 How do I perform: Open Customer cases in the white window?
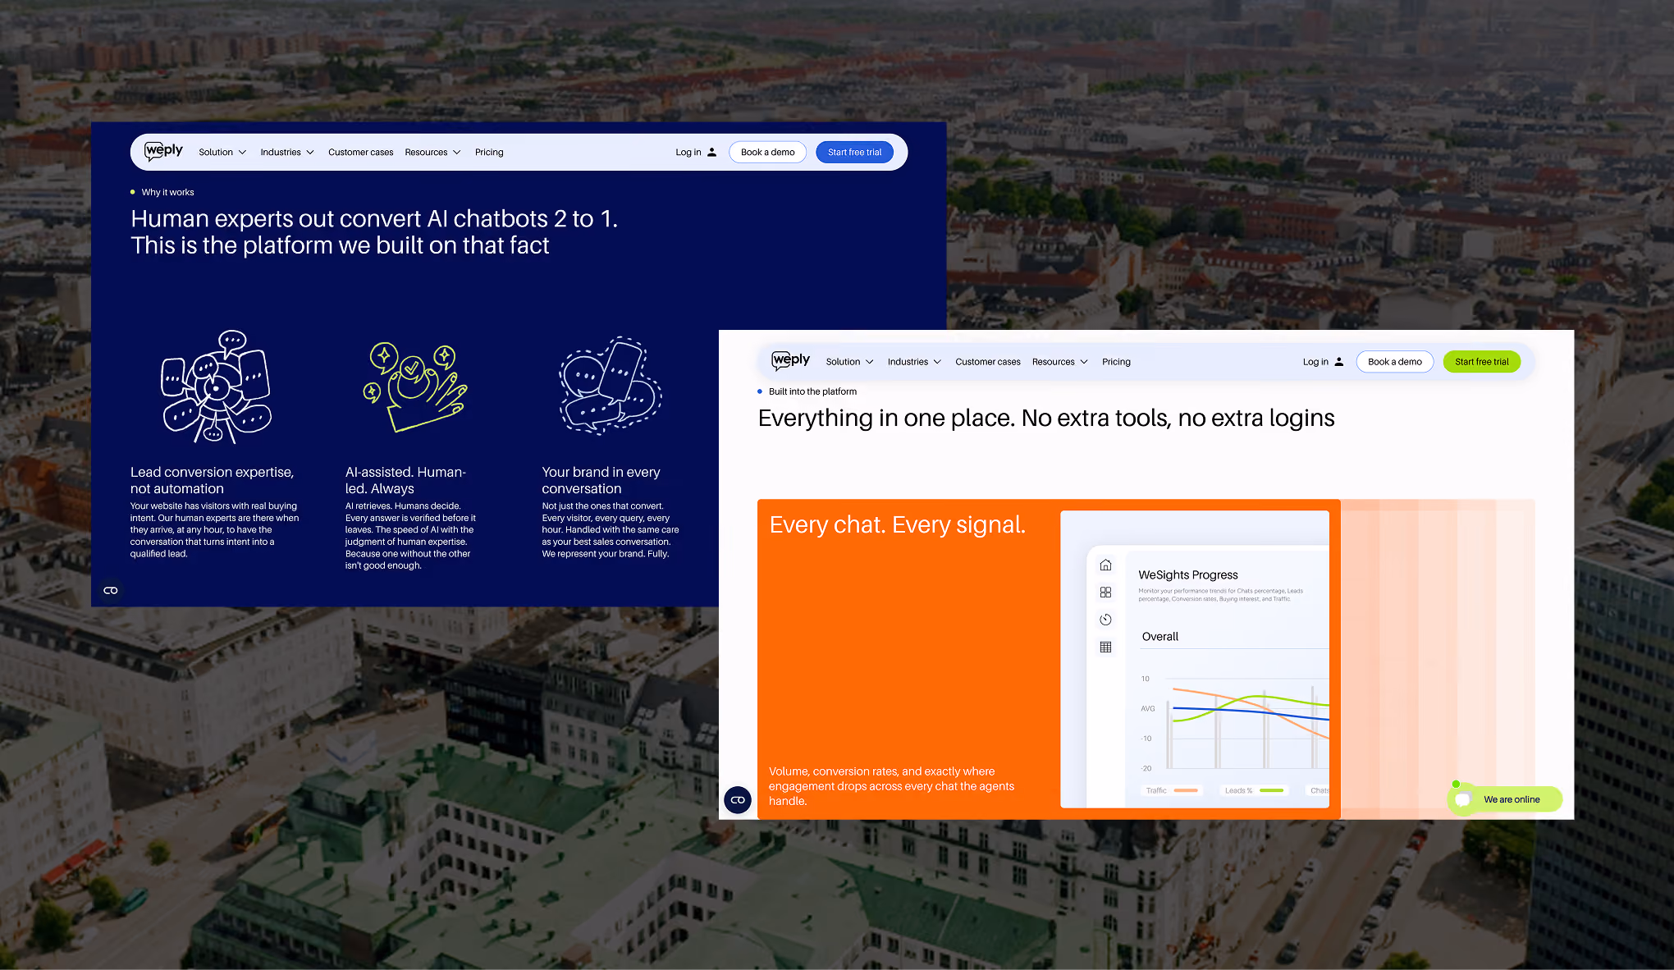(x=988, y=362)
